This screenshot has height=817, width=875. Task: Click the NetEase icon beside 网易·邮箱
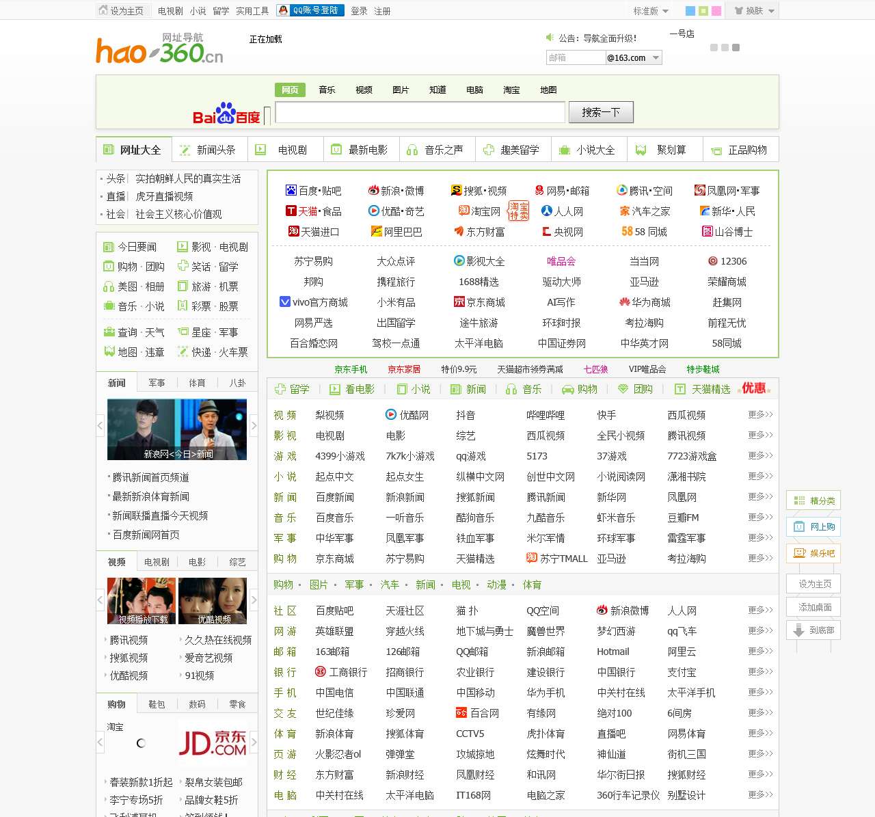tap(539, 190)
